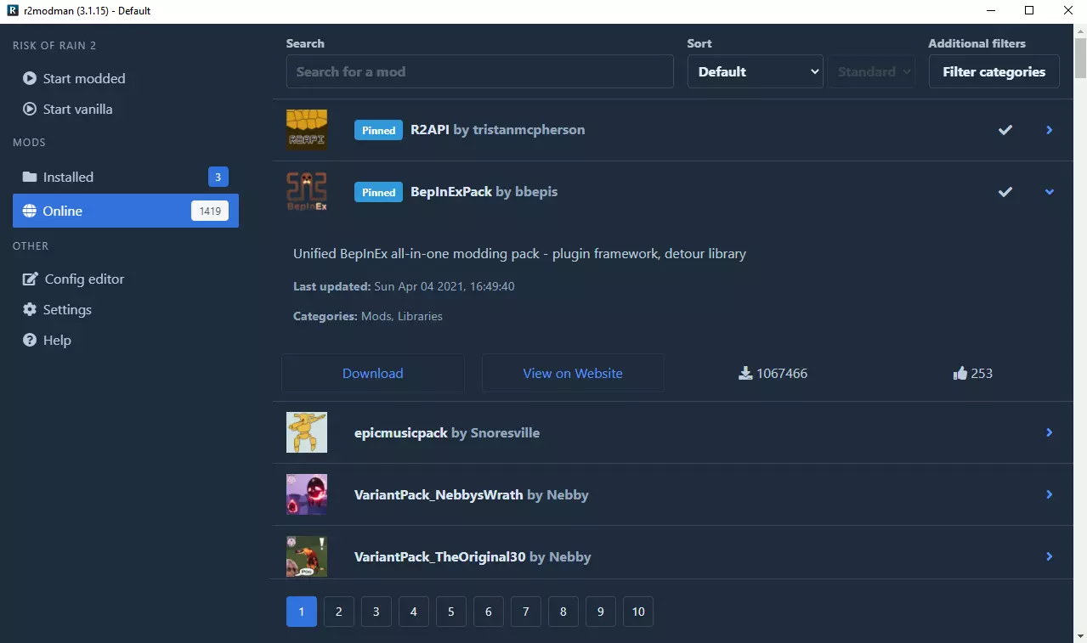Image resolution: width=1087 pixels, height=643 pixels.
Task: Go to page 4
Action: pos(414,612)
